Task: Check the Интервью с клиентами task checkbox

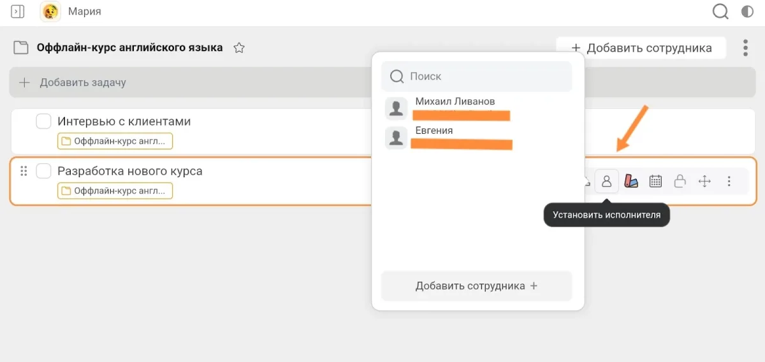Action: 43,121
